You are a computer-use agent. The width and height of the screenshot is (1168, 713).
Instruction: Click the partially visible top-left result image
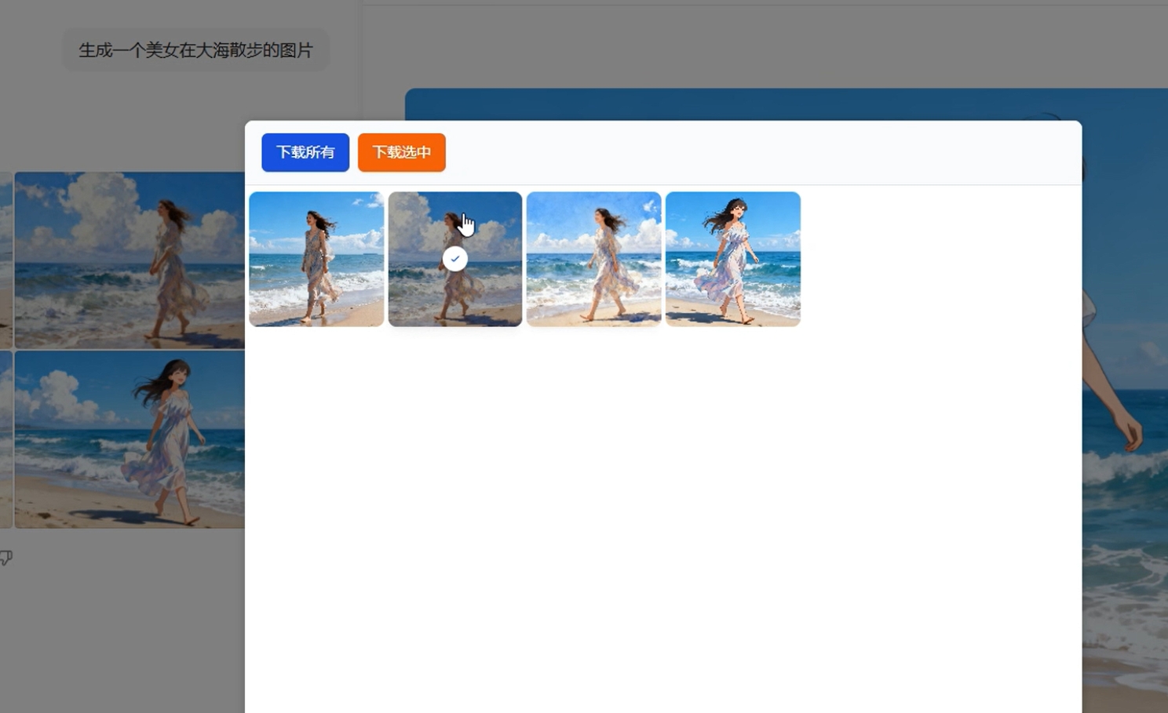pos(5,260)
